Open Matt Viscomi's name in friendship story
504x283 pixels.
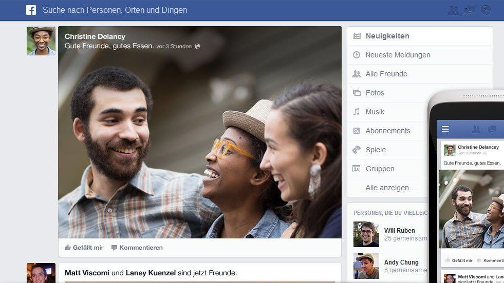(87, 273)
